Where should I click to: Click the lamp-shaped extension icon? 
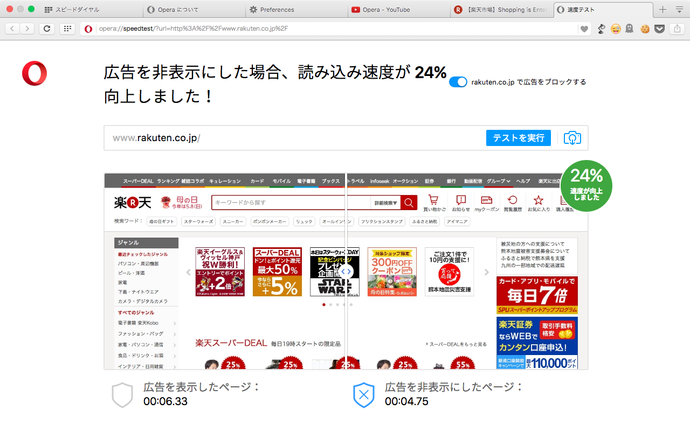pyautogui.click(x=602, y=29)
